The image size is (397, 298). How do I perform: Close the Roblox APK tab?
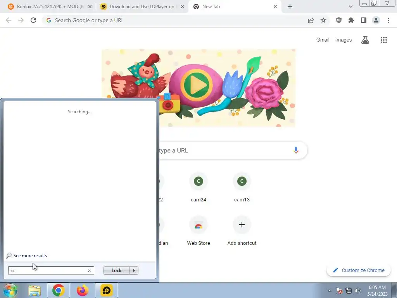point(90,7)
